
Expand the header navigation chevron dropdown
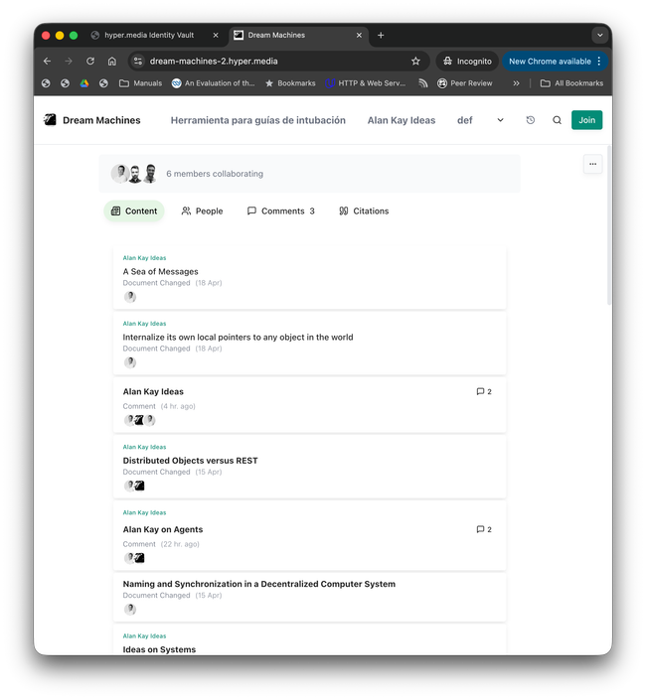500,120
